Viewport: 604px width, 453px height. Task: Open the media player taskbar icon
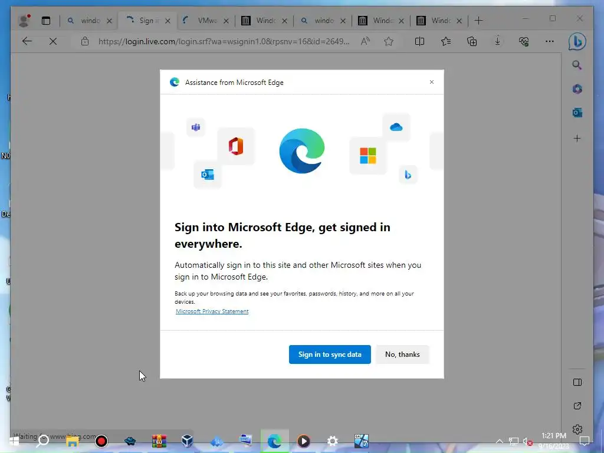[x=304, y=441]
